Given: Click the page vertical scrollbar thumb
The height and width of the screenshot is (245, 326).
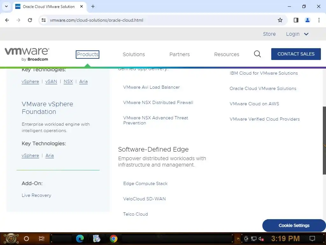Looking at the screenshot, I should pos(324,140).
